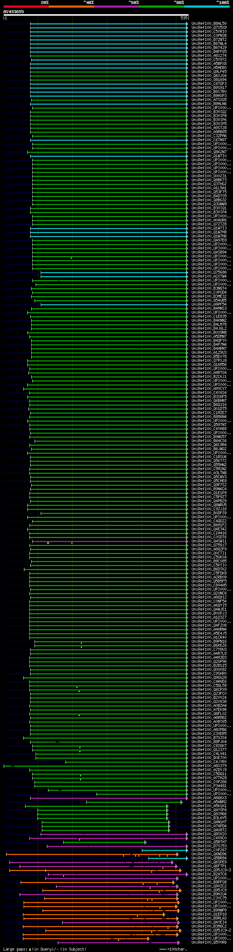Select hit label UniRef100_P34481

pos(209,786)
